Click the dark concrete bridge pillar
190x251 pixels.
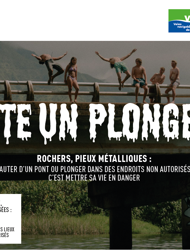coord(120,227)
